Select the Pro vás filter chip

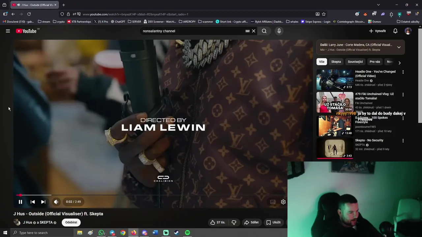tap(375, 62)
